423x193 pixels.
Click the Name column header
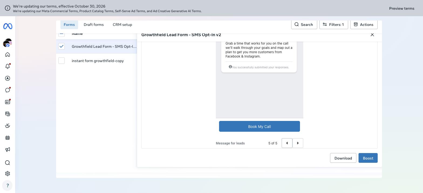[77, 34]
